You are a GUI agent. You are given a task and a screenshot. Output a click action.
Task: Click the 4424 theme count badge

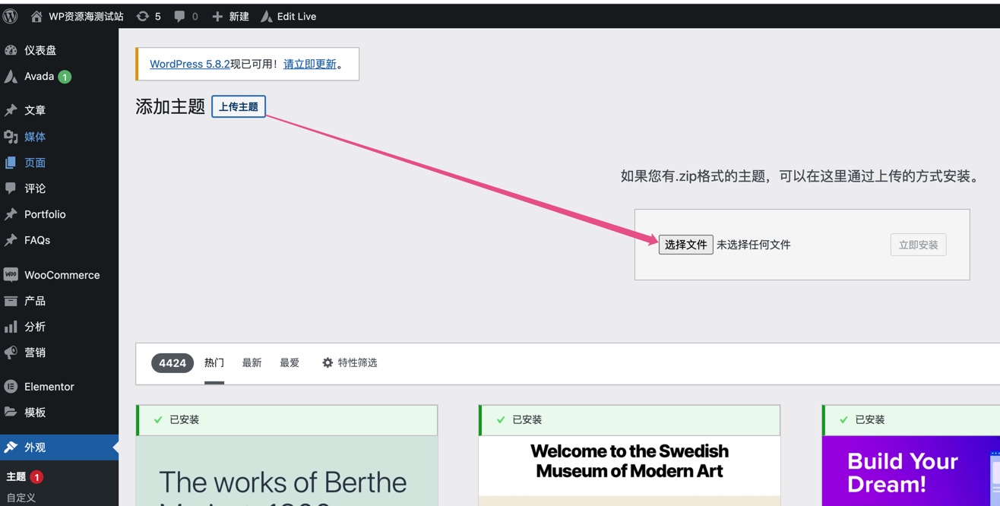point(172,363)
